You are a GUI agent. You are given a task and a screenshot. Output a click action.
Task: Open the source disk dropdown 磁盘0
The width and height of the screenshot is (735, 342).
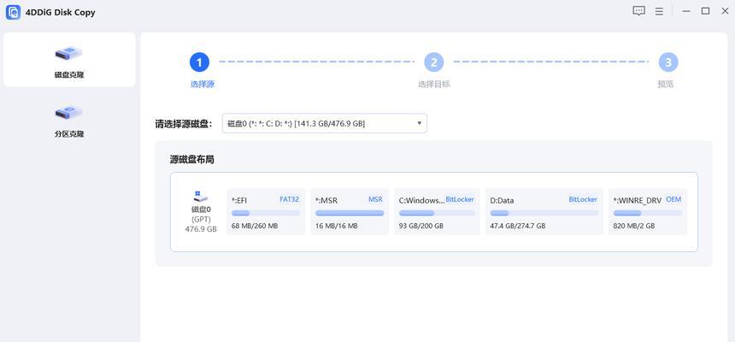[x=325, y=123]
